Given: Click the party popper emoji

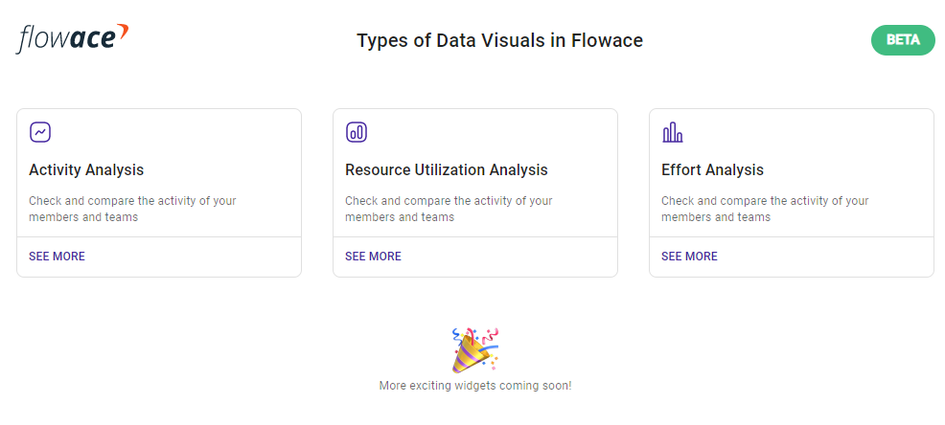Looking at the screenshot, I should pos(475,349).
